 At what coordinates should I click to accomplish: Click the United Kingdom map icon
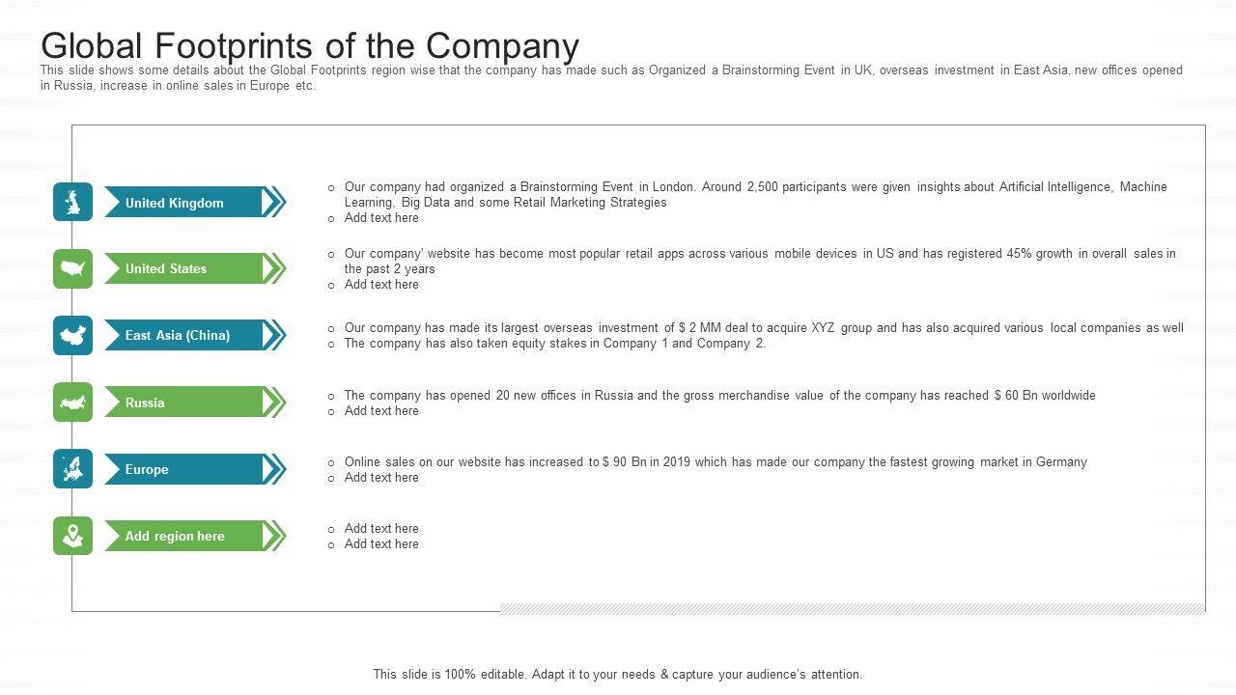coord(72,202)
